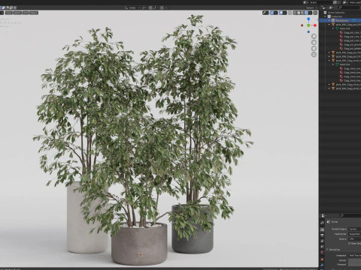The width and height of the screenshot is (361, 270).
Task: Open the Device dropdown showing CPU
Action: point(354,239)
